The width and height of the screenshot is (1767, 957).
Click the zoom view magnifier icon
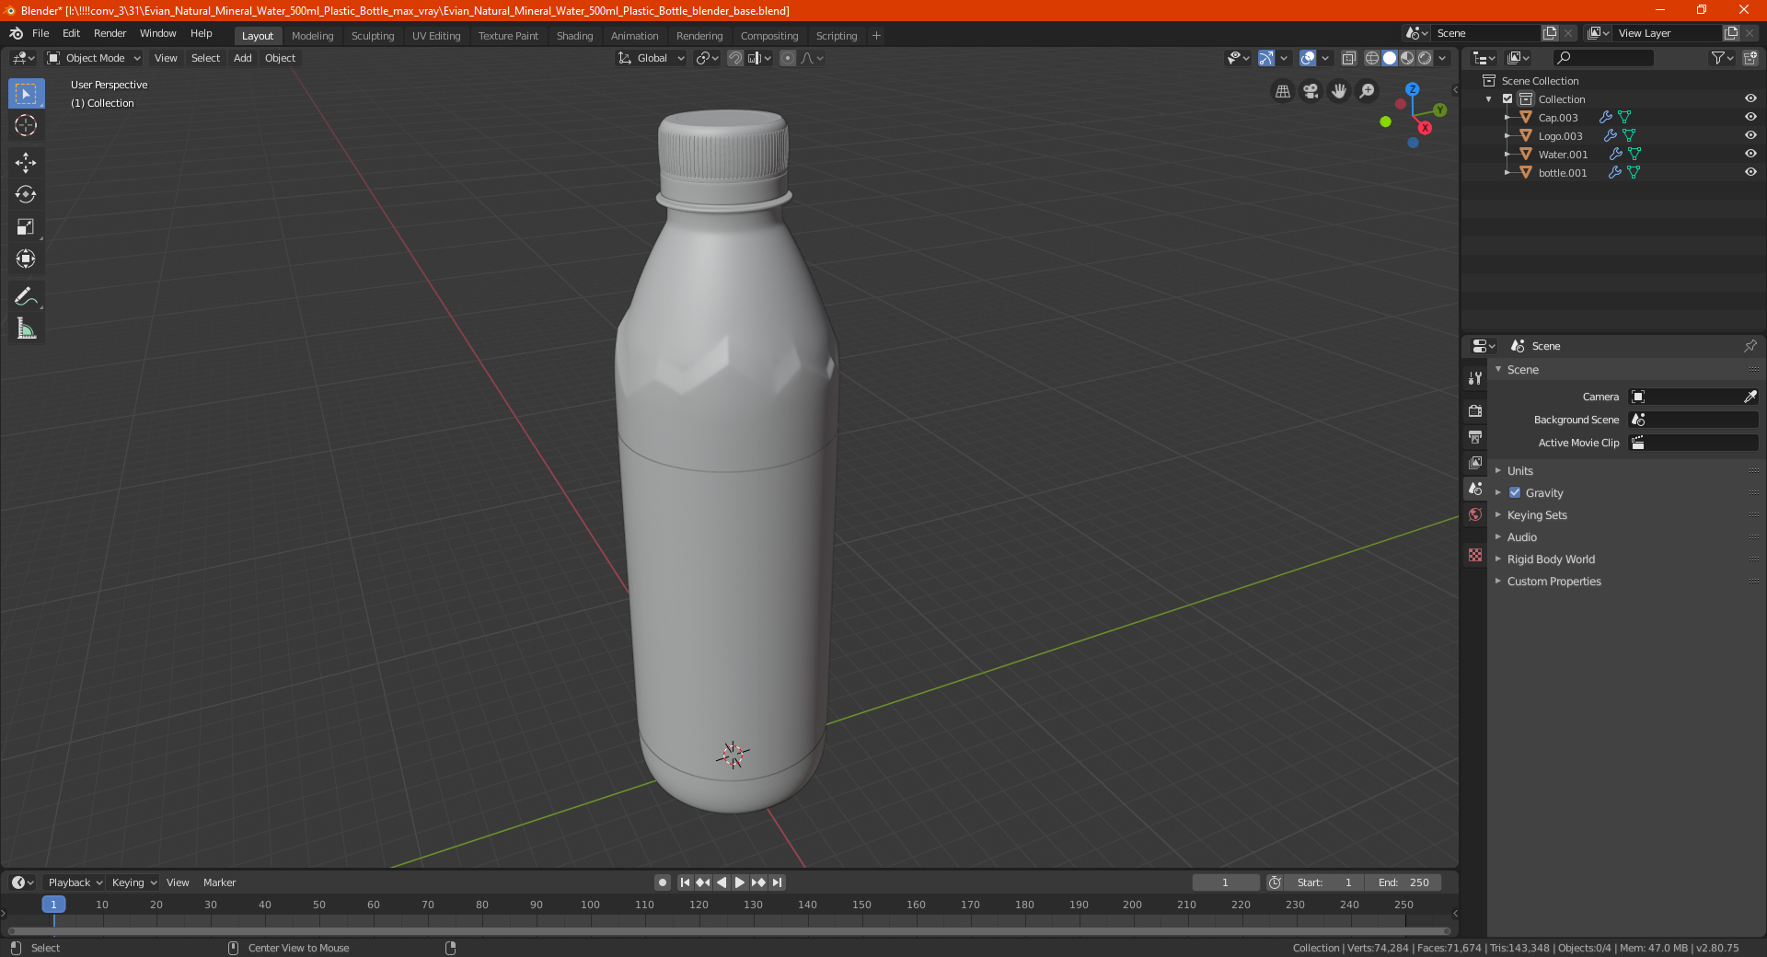coord(1368,91)
